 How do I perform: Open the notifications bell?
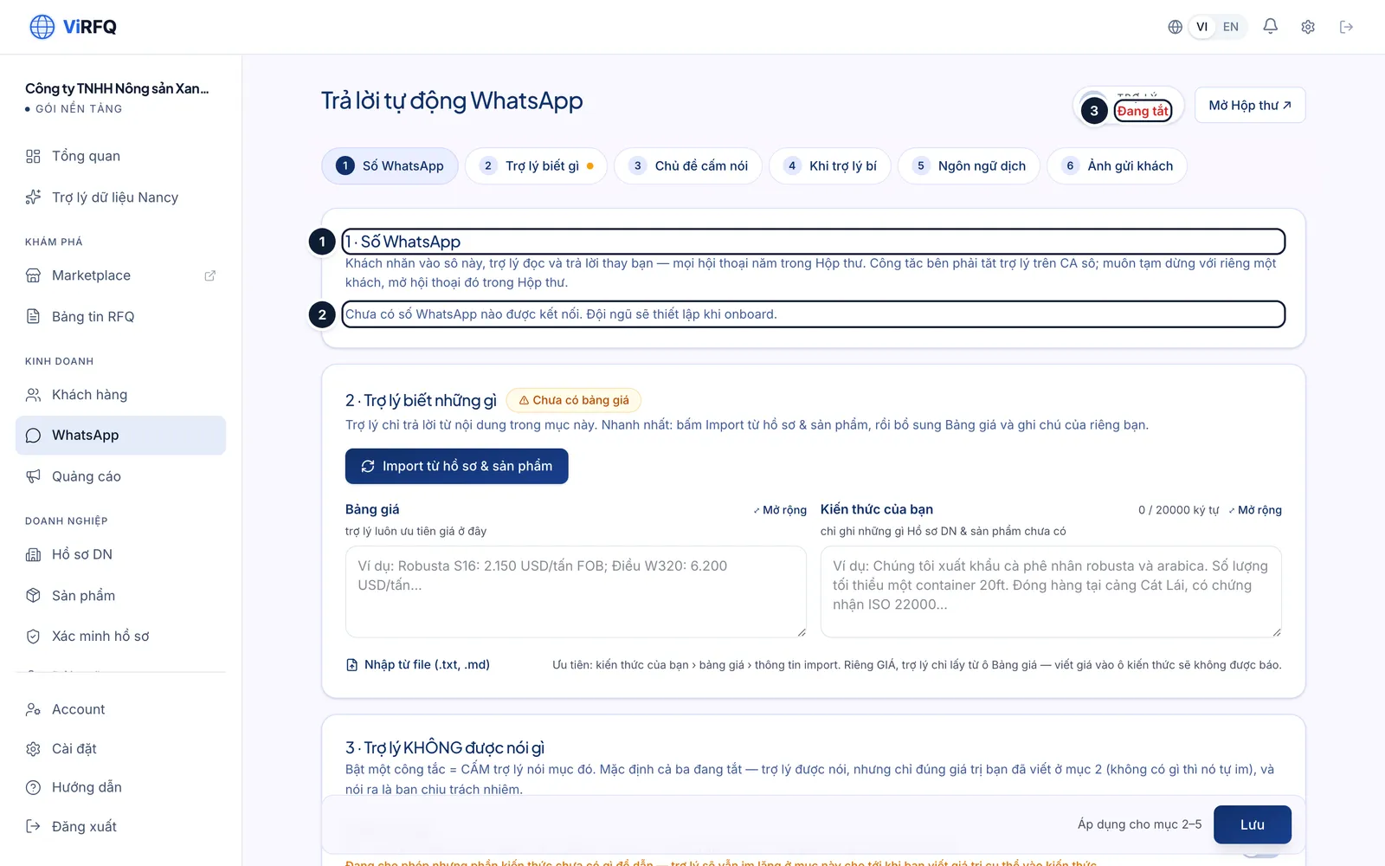[1270, 27]
